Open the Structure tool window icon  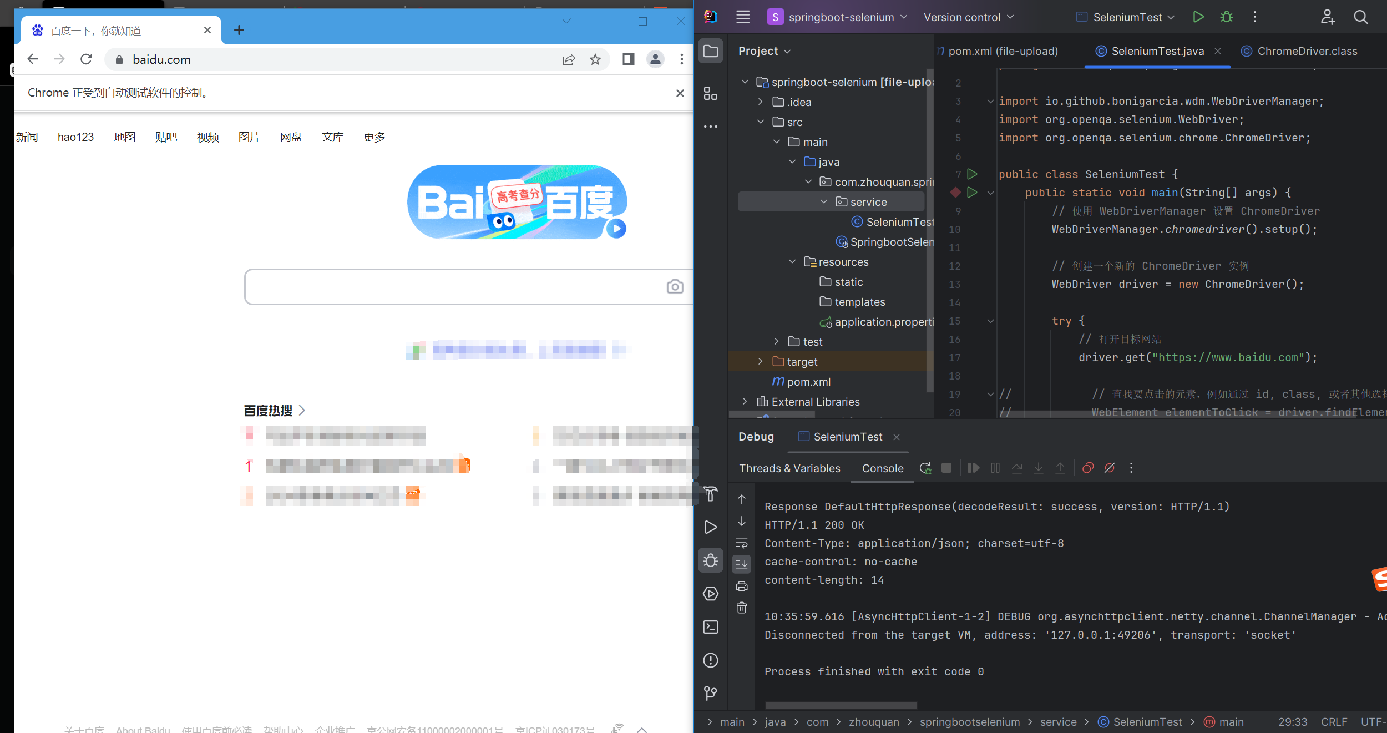click(710, 93)
